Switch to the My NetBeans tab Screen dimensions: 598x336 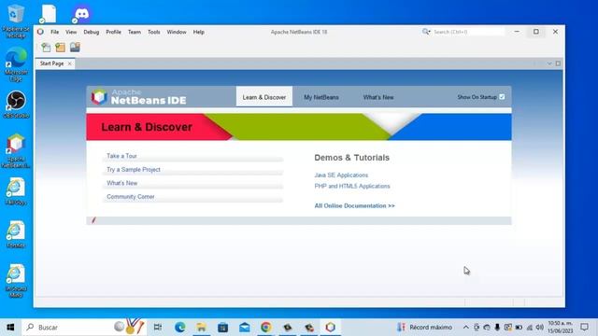(x=321, y=97)
